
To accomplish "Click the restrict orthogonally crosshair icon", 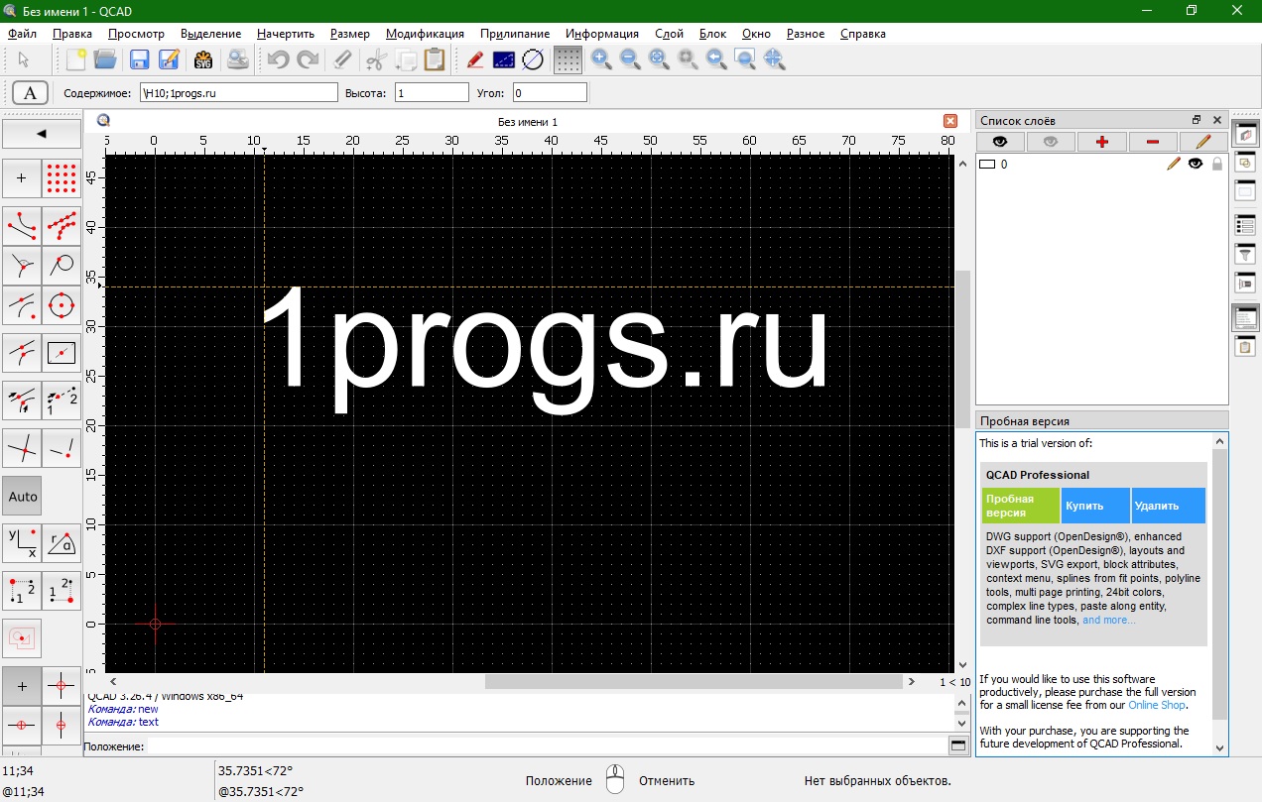I will click(62, 685).
